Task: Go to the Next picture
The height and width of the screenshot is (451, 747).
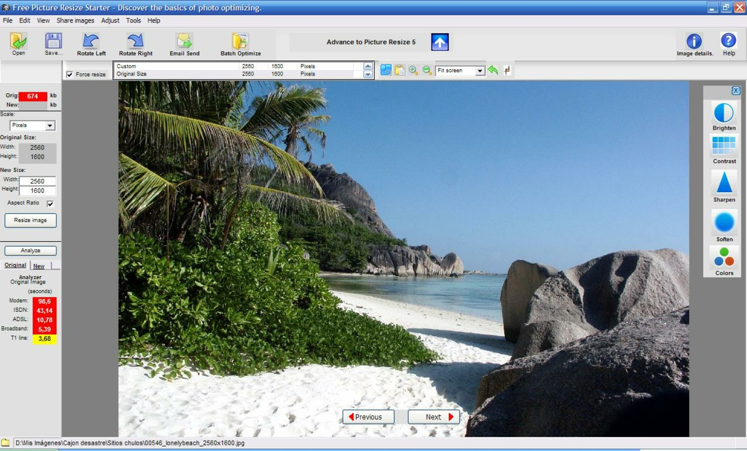Action: [x=434, y=417]
